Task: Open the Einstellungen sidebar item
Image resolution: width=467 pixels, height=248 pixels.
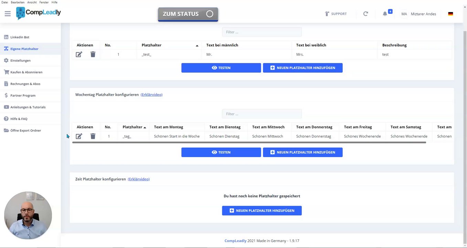Action: click(x=20, y=61)
